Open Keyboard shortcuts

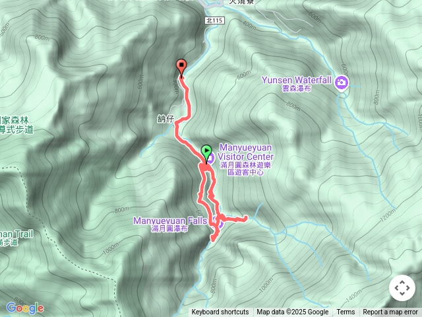click(x=220, y=312)
